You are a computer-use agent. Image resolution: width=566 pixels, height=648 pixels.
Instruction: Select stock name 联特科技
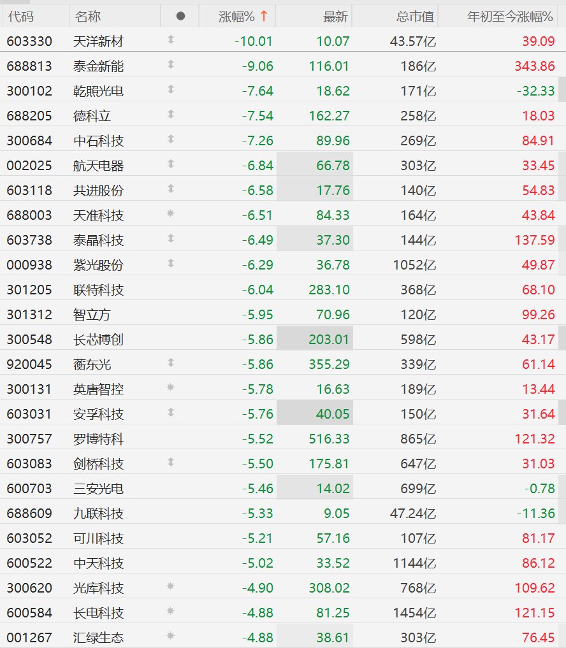(x=98, y=290)
